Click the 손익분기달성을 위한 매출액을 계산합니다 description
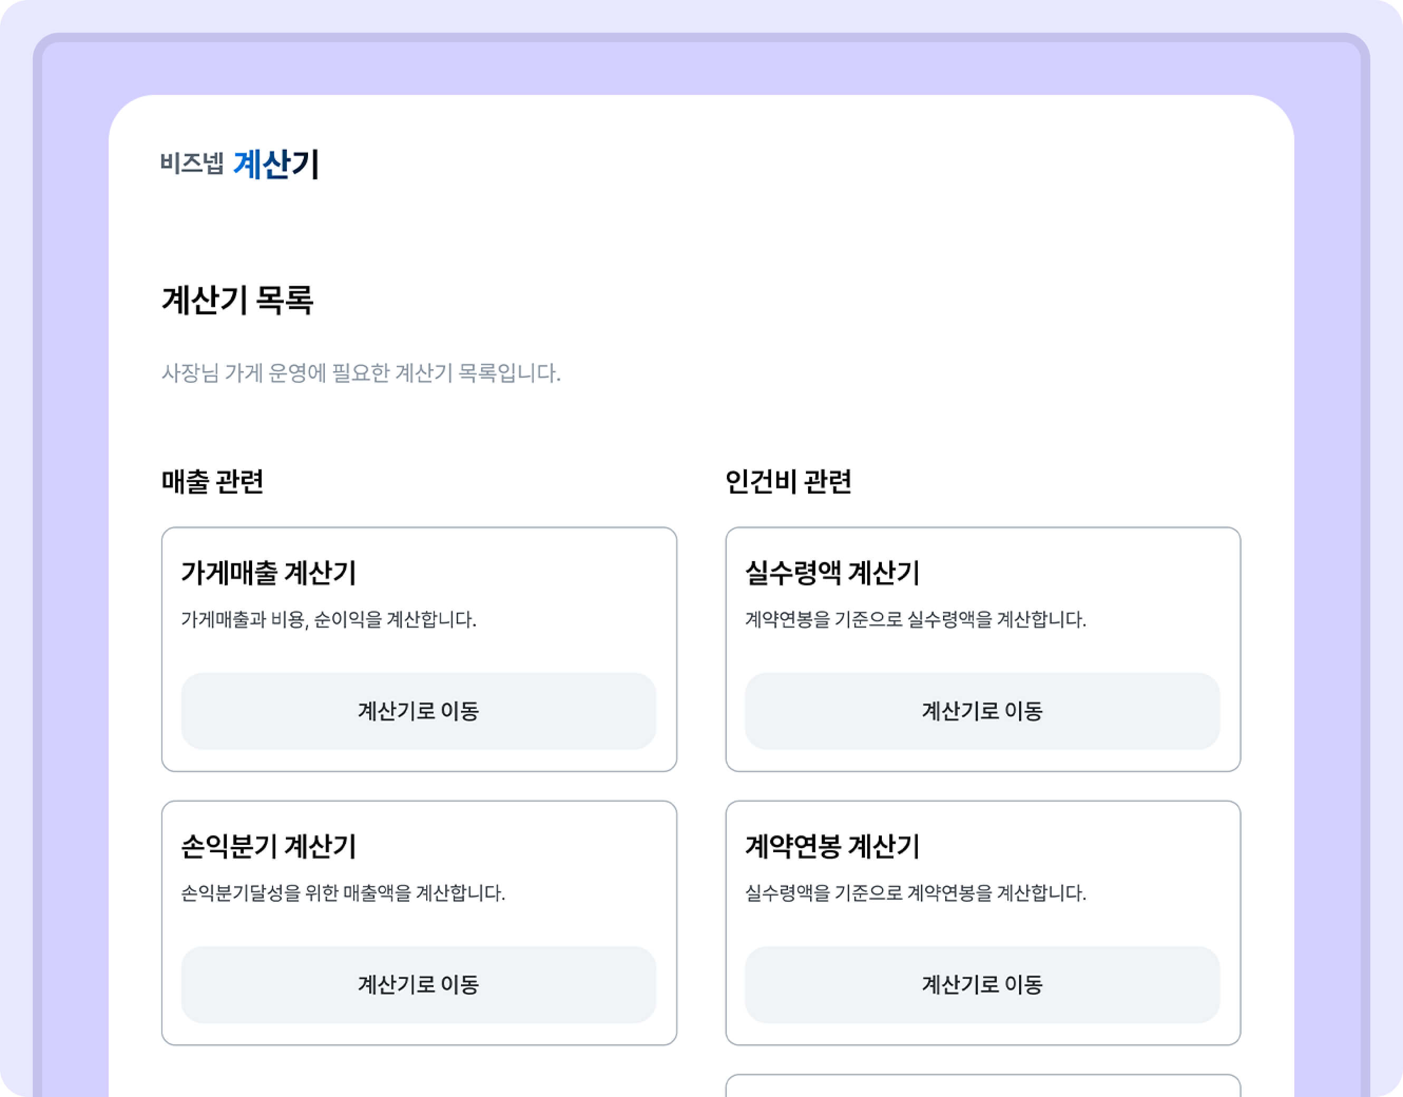The height and width of the screenshot is (1097, 1403). (343, 893)
